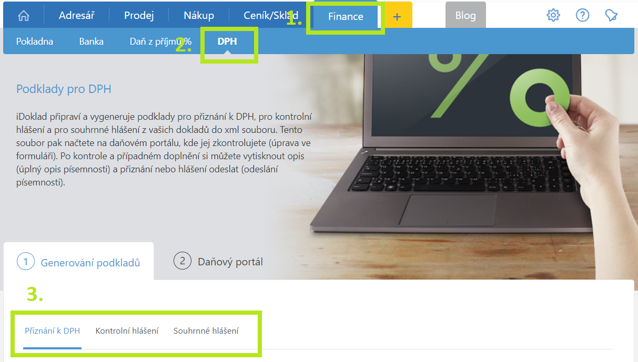Select the Přiznání k DPH tab
This screenshot has height=362, width=638.
click(53, 331)
